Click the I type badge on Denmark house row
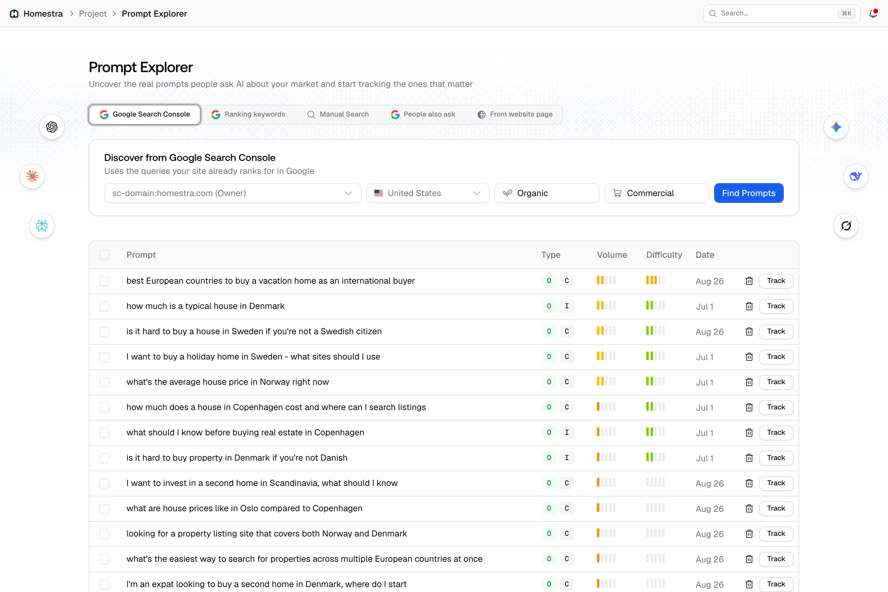Screen dimensions: 888x592 tap(567, 306)
